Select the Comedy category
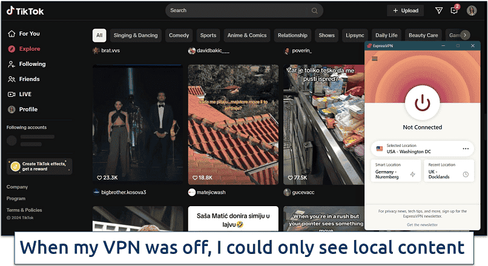 (179, 36)
